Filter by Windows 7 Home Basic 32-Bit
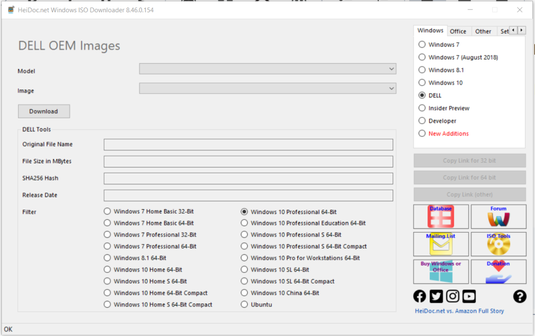The width and height of the screenshot is (535, 336). pos(149,211)
